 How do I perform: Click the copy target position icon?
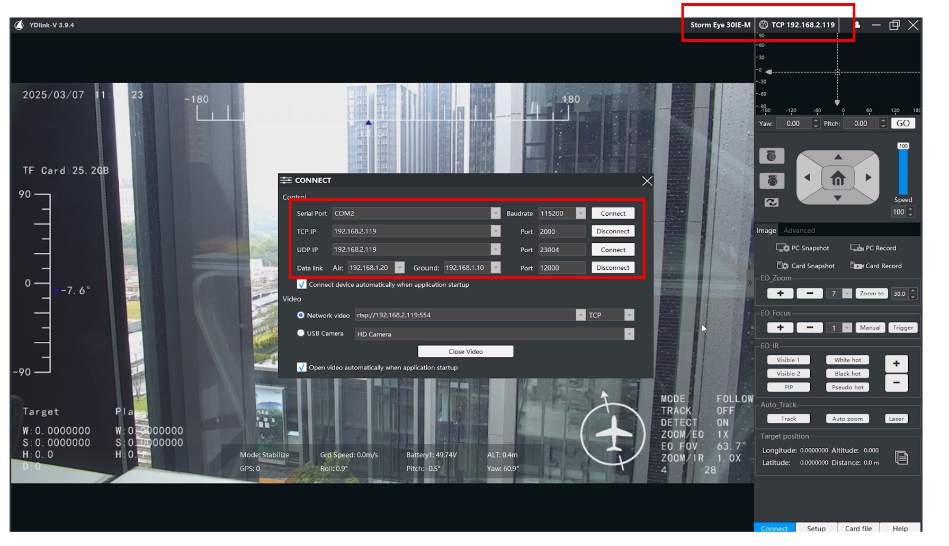click(901, 457)
